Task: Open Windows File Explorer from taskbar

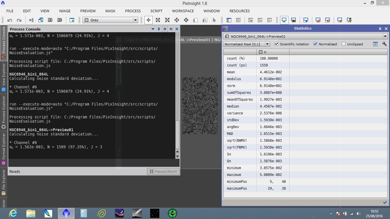Action: (31, 213)
